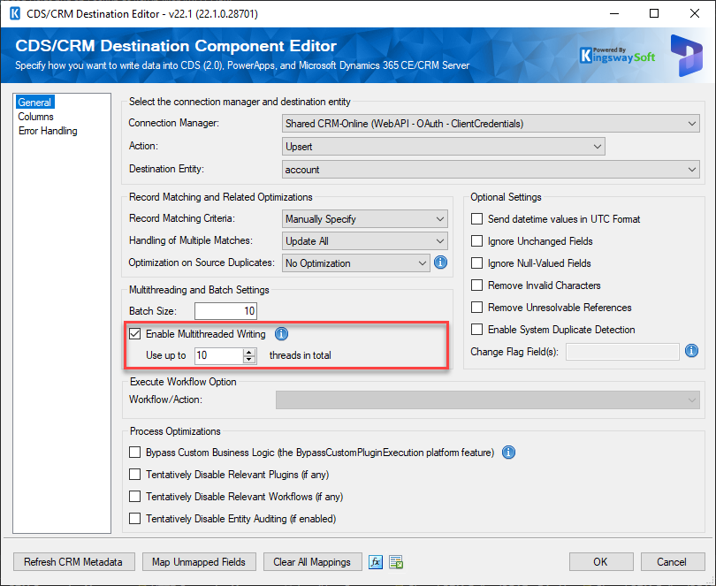716x586 pixels.
Task: Click the KingswaySoft logo in the banner
Action: (x=617, y=56)
